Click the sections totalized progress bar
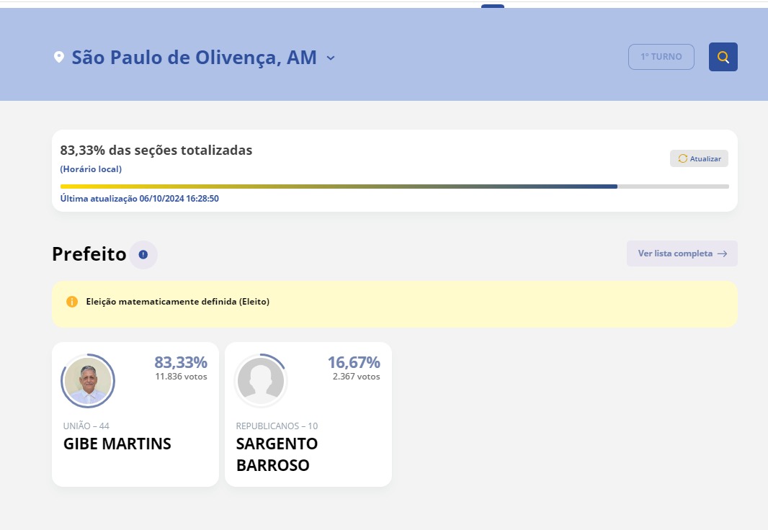 (x=394, y=187)
